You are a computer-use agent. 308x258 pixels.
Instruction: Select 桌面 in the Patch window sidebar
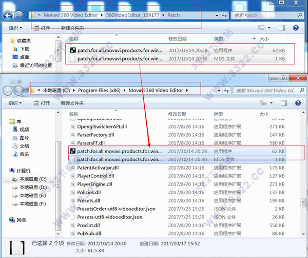tap(21, 57)
